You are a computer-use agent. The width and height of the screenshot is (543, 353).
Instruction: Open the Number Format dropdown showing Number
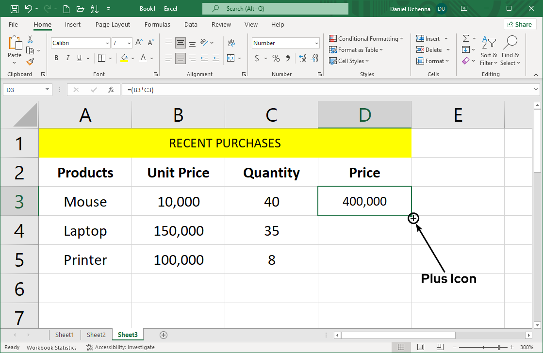tap(285, 43)
